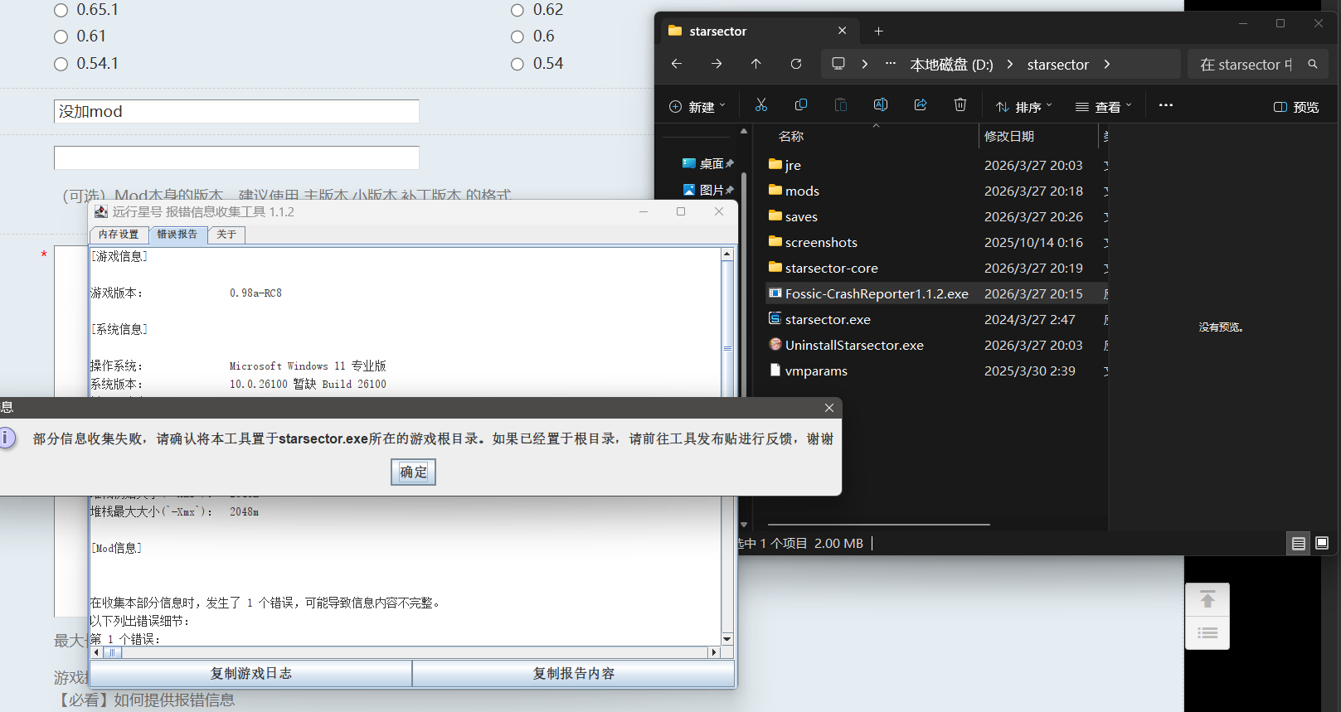
Task: Switch to 错误报告 tab in crash reporter
Action: [x=177, y=235]
